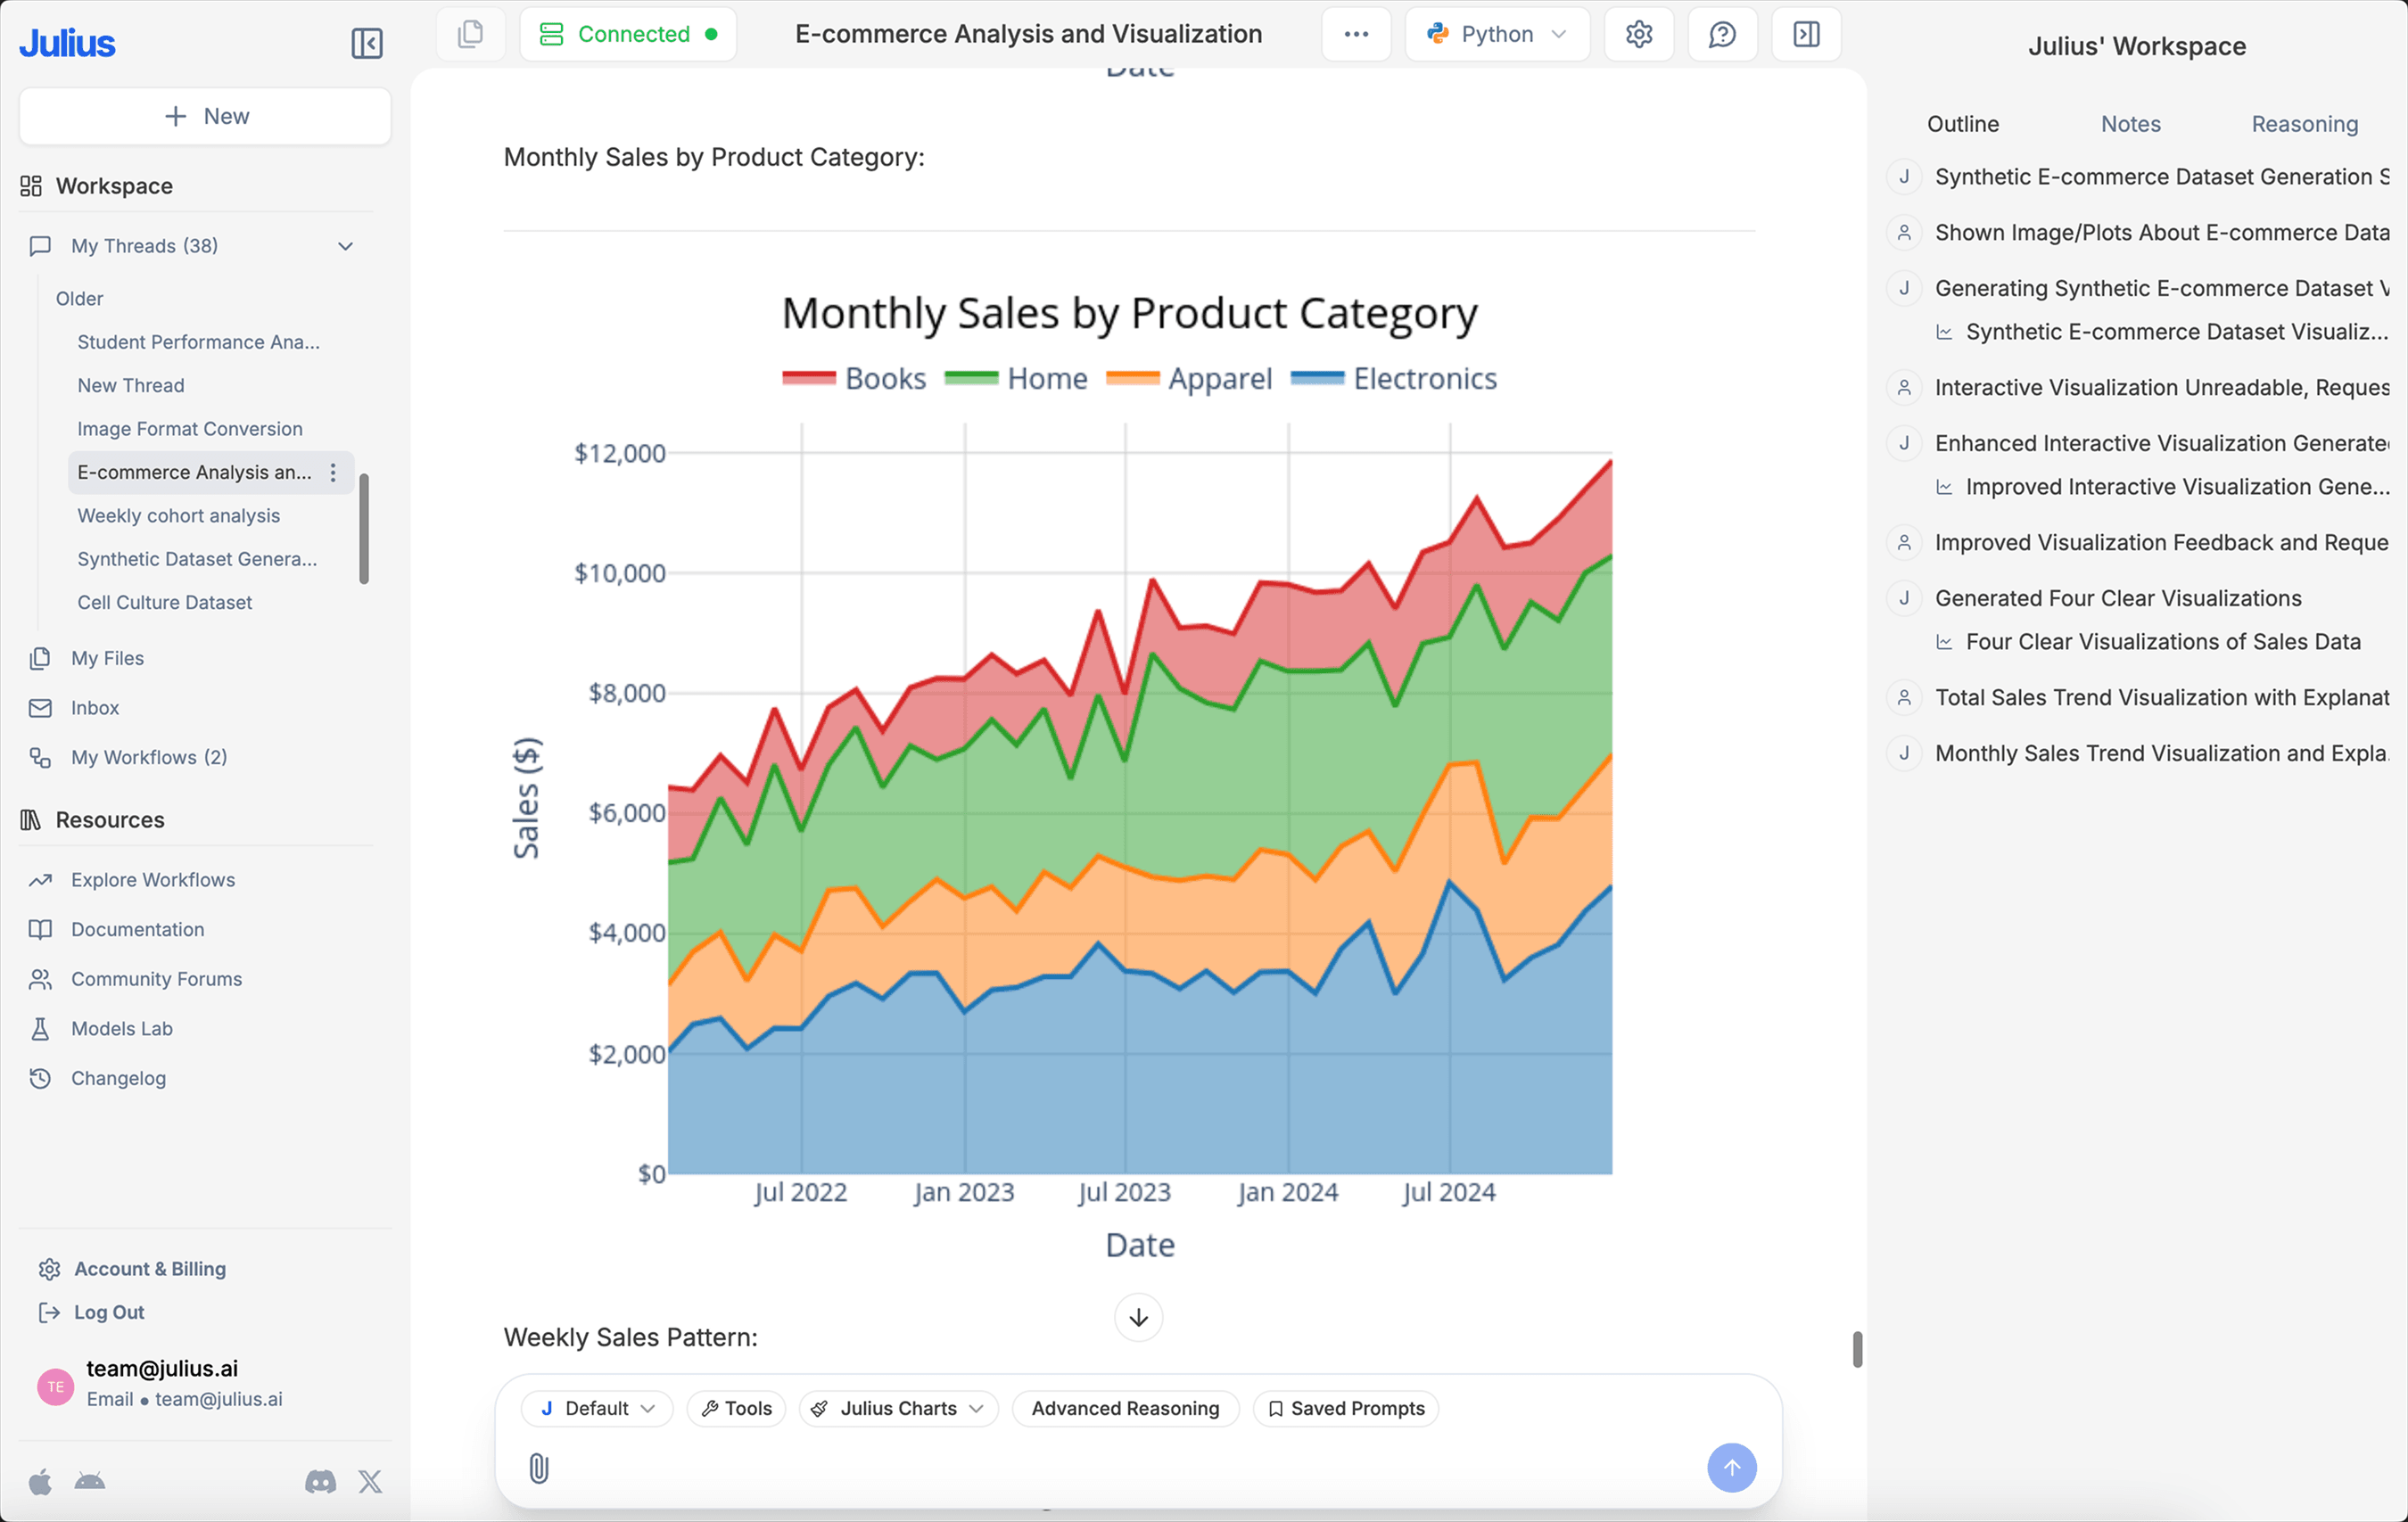Open the three-dot overflow menu
This screenshot has width=2408, height=1522.
(1356, 33)
